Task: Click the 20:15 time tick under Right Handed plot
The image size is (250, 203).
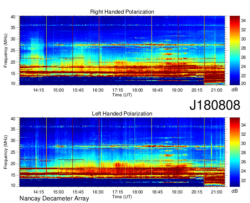Action: click(197, 90)
